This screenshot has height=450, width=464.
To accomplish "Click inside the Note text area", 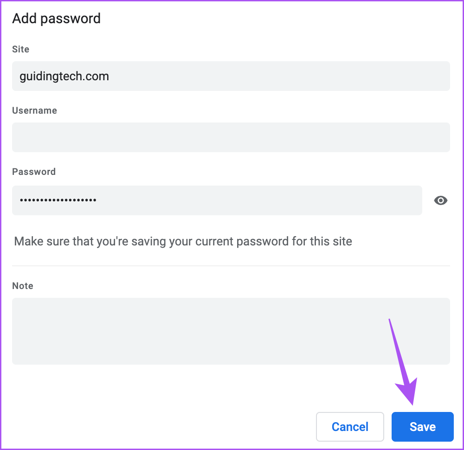I will click(231, 331).
